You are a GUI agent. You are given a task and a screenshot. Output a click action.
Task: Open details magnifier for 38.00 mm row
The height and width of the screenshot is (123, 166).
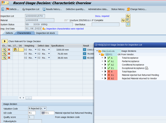4,58
